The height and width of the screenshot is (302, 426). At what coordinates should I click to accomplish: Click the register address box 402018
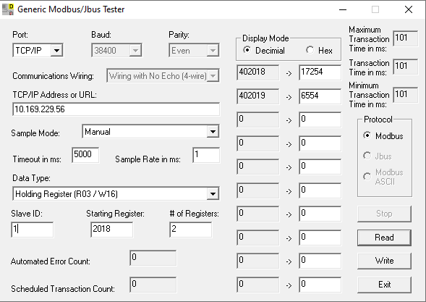(x=257, y=72)
